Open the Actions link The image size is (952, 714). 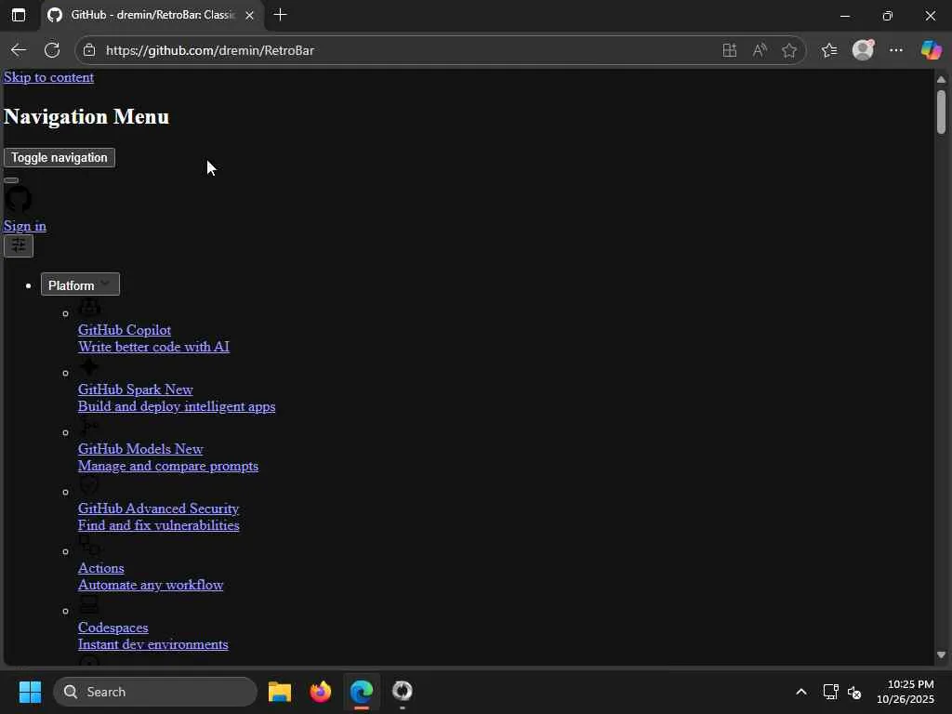click(x=100, y=568)
